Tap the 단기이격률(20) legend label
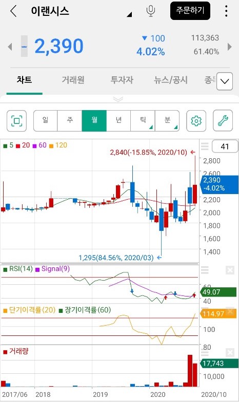Image resolution: width=239 pixels, height=403 pixels. tap(29, 310)
